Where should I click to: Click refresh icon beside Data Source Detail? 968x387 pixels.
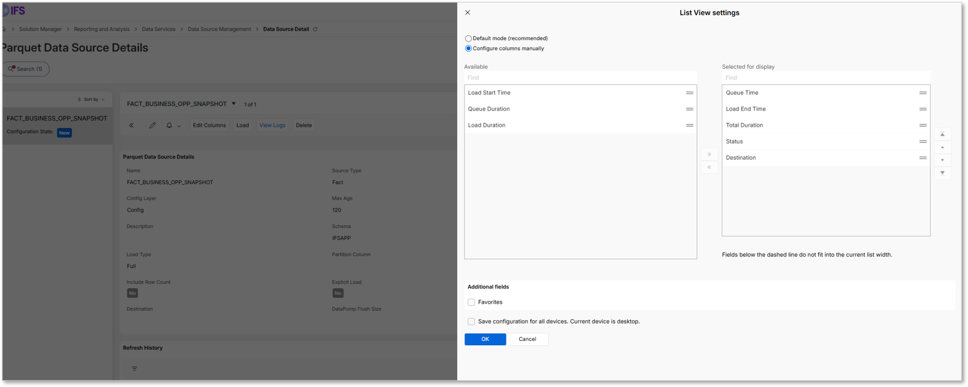(315, 29)
